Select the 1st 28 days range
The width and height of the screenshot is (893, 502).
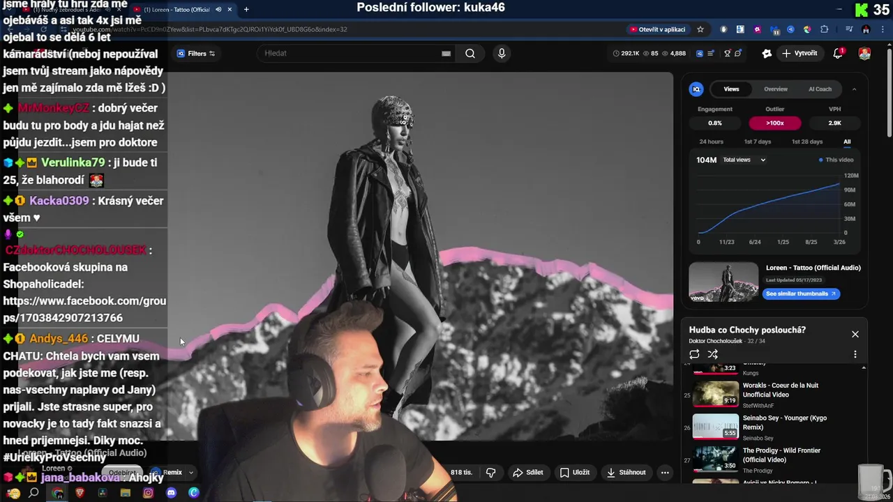tap(806, 142)
